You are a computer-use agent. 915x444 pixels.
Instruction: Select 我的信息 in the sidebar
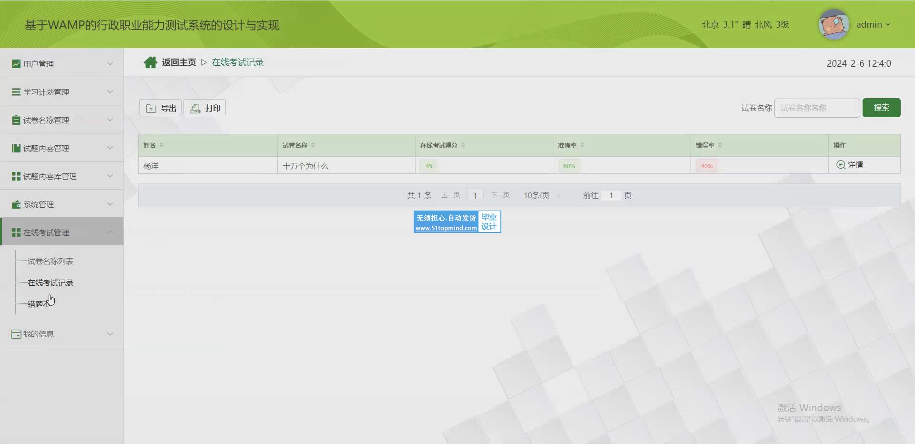(62, 334)
